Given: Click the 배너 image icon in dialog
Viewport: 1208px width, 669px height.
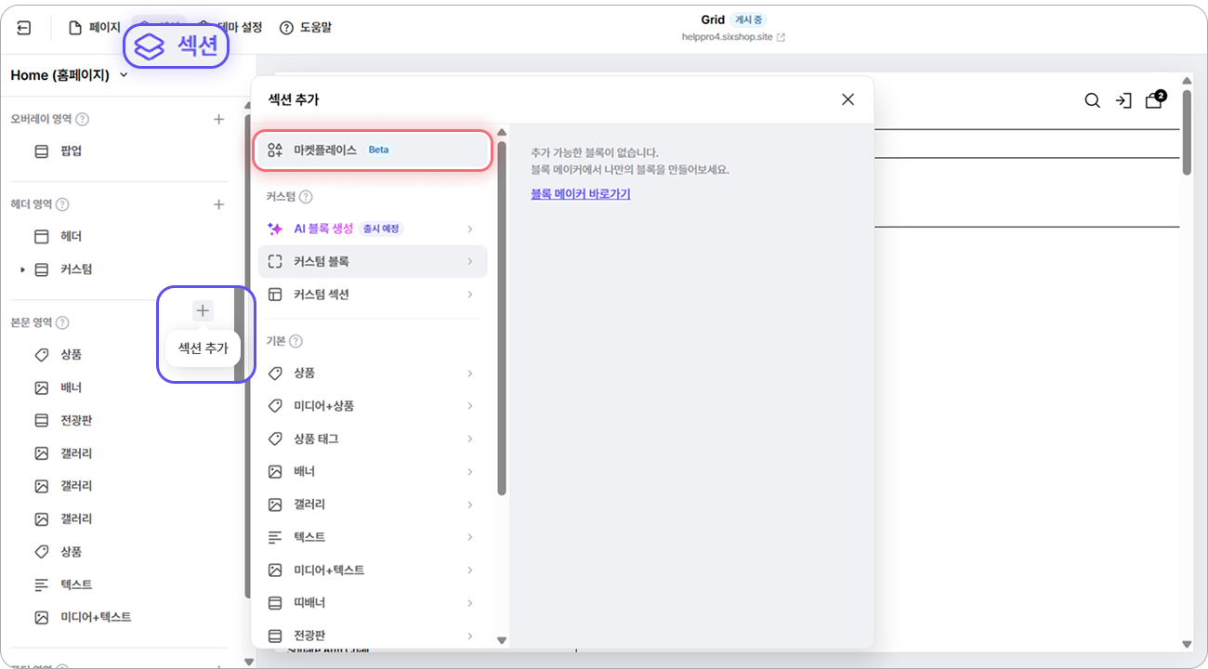Looking at the screenshot, I should pyautogui.click(x=275, y=472).
